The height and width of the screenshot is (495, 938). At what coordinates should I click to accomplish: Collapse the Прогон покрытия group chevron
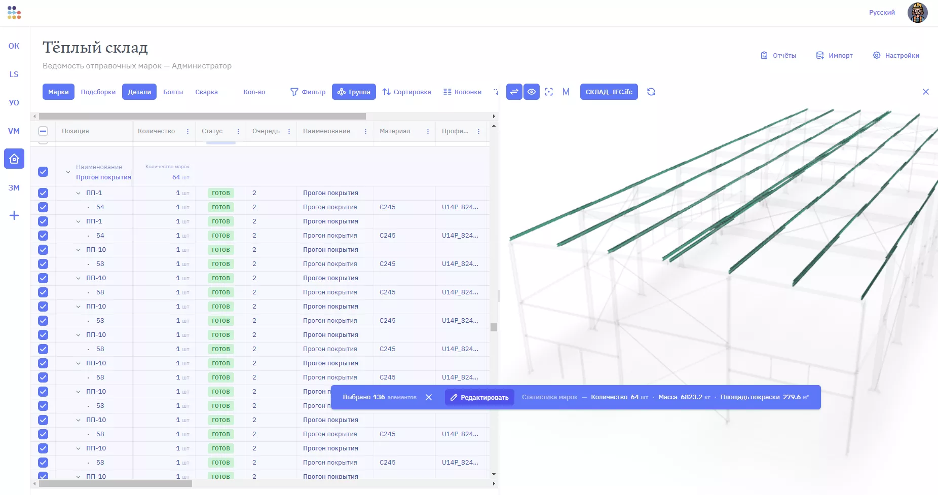coord(68,172)
